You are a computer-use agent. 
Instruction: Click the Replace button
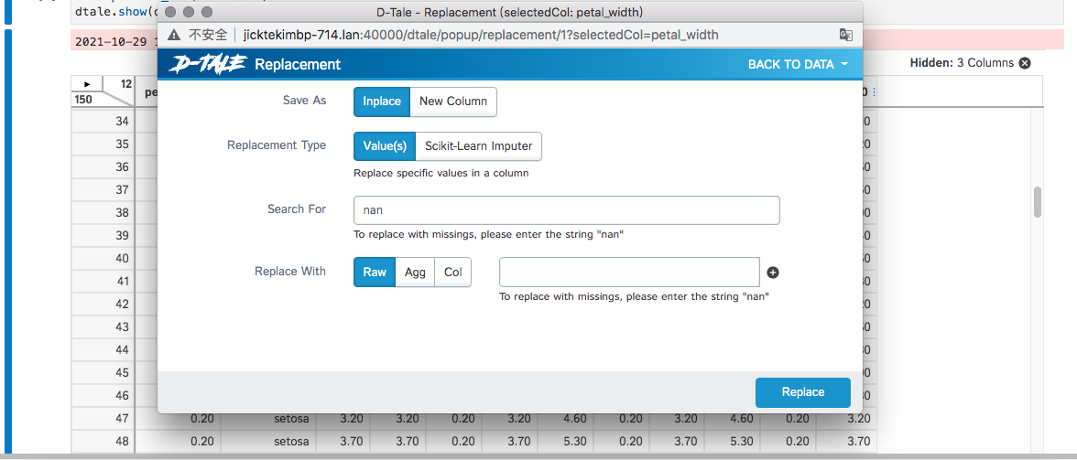(803, 392)
